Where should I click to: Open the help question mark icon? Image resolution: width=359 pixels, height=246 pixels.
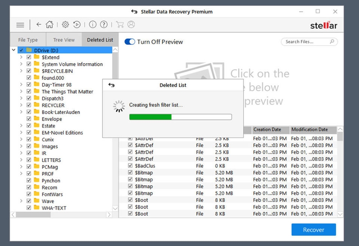pos(104,25)
